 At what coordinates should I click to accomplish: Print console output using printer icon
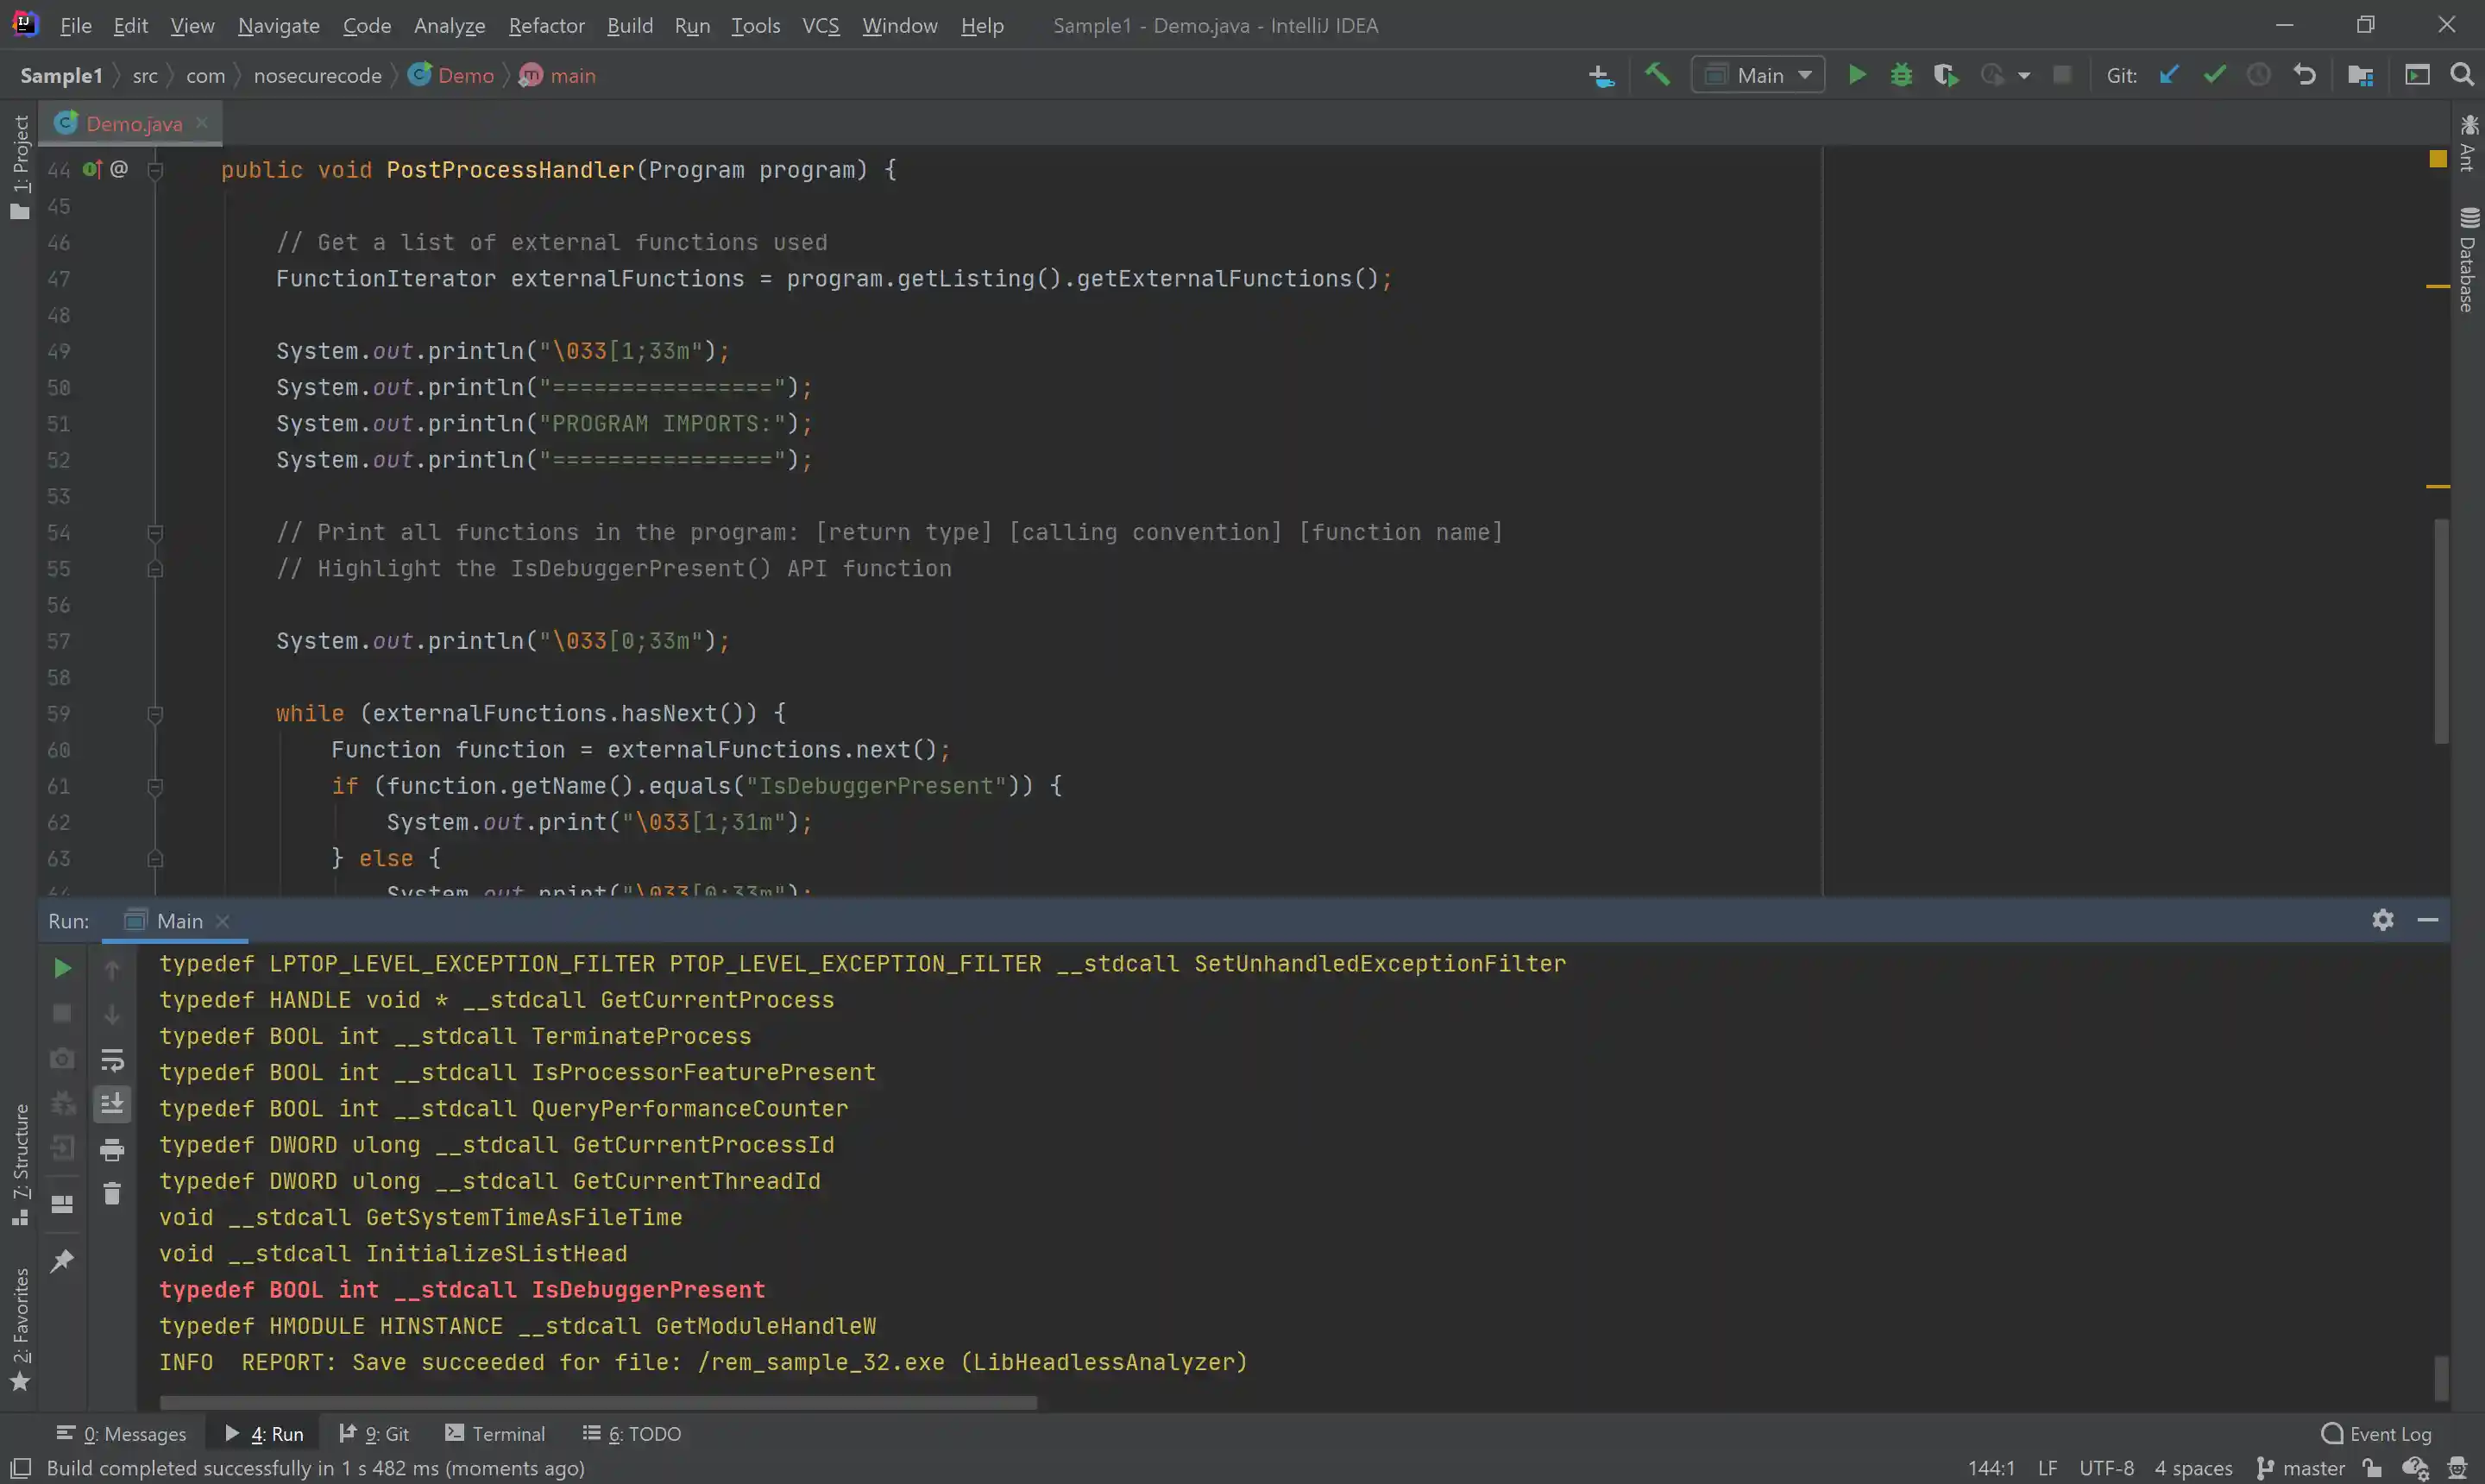tap(112, 1150)
